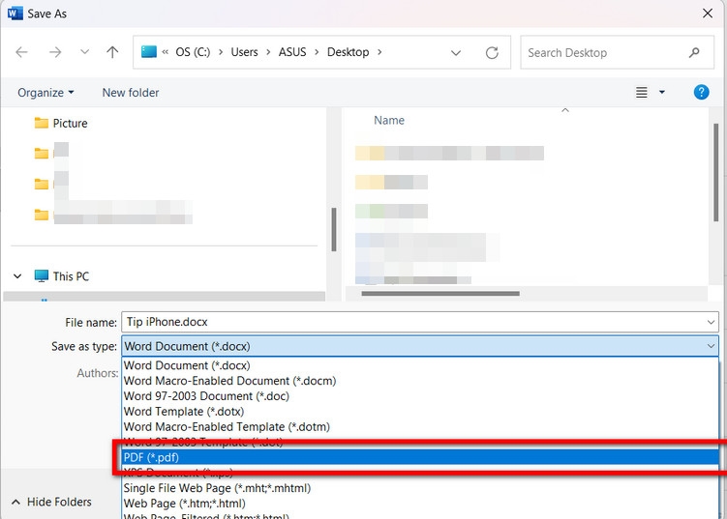727x519 pixels.
Task: Expand the chevron after Desktop in the path
Action: pos(379,52)
